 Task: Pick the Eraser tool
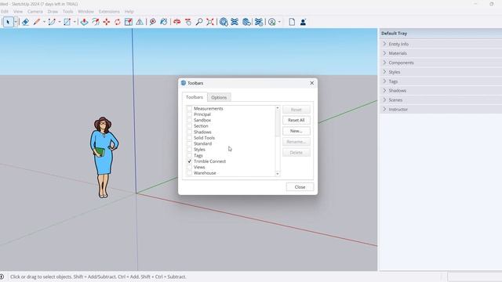25,22
